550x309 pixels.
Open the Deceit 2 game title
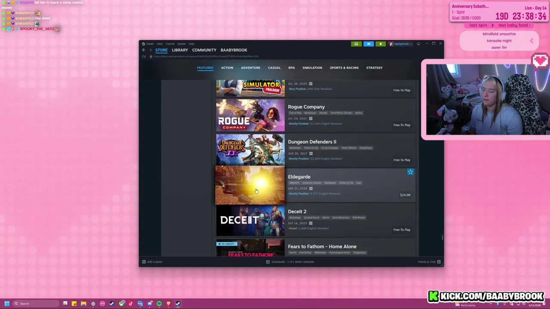(297, 212)
